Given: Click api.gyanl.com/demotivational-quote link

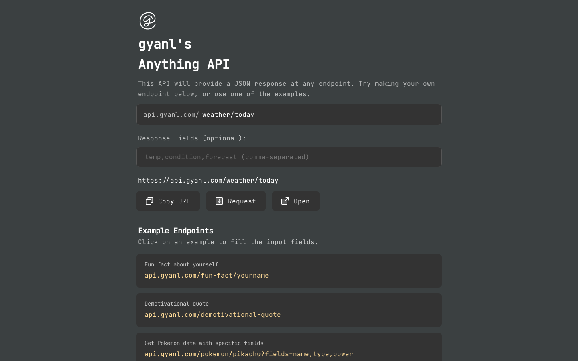Looking at the screenshot, I should tap(213, 314).
